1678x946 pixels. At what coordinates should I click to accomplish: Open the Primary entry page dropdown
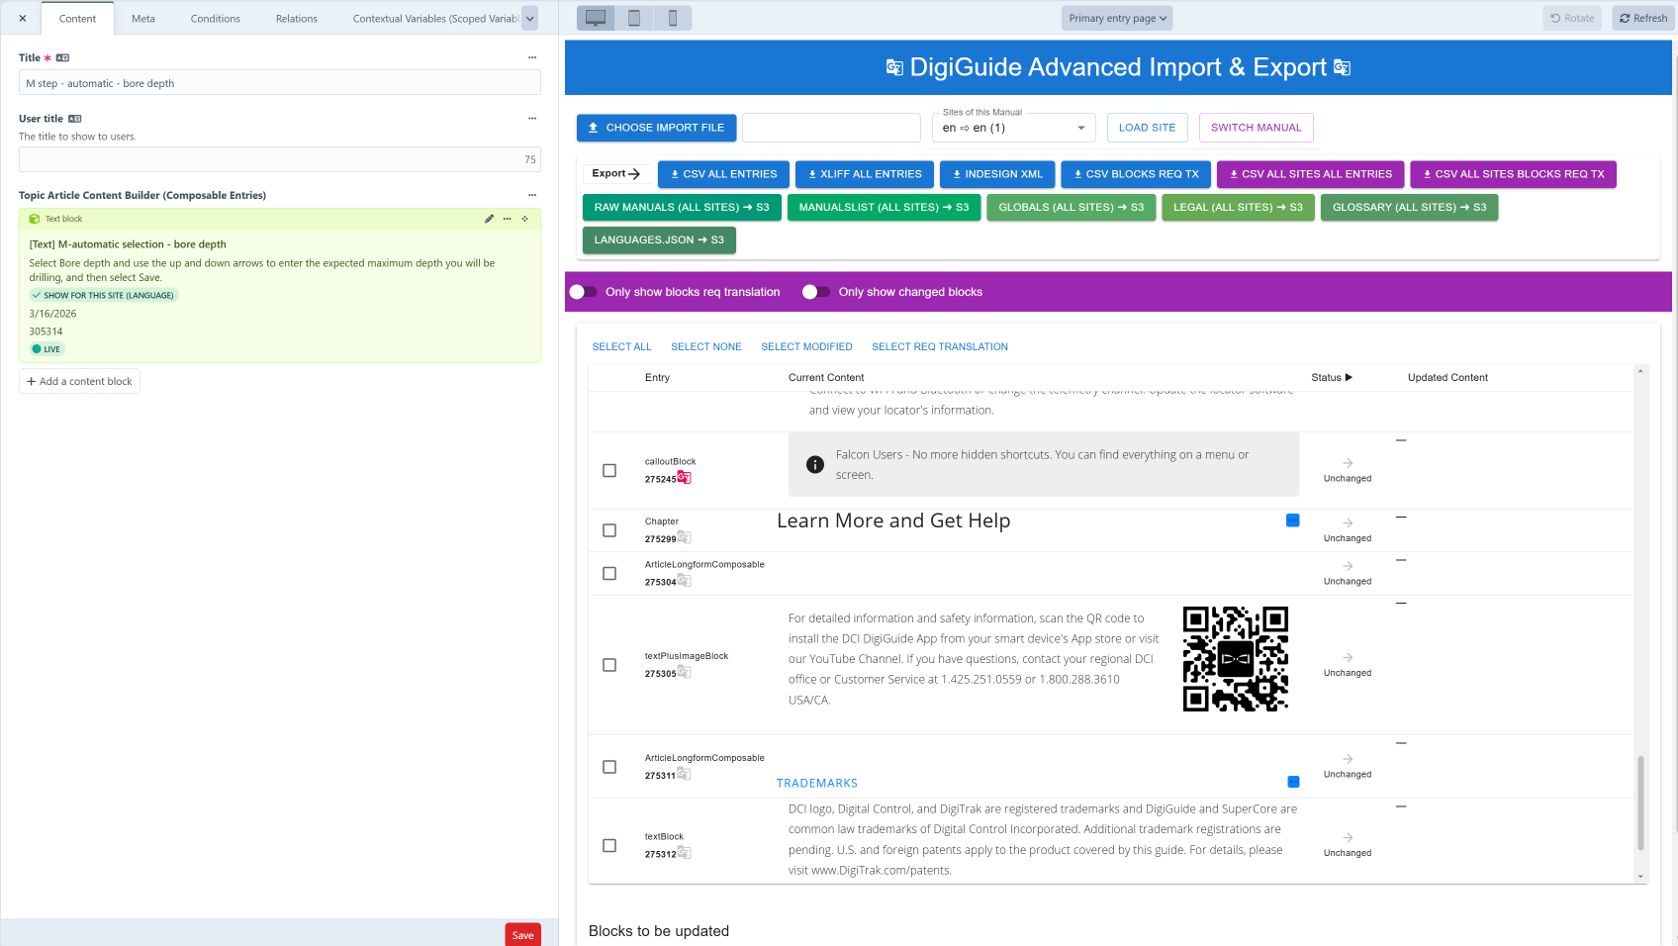coord(1118,18)
